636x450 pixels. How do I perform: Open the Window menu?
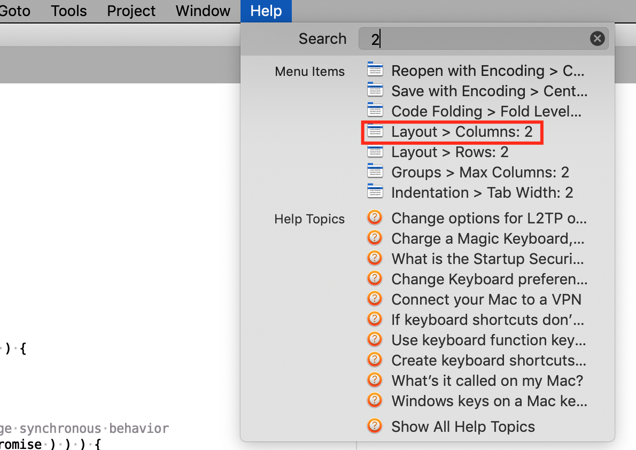pyautogui.click(x=203, y=11)
